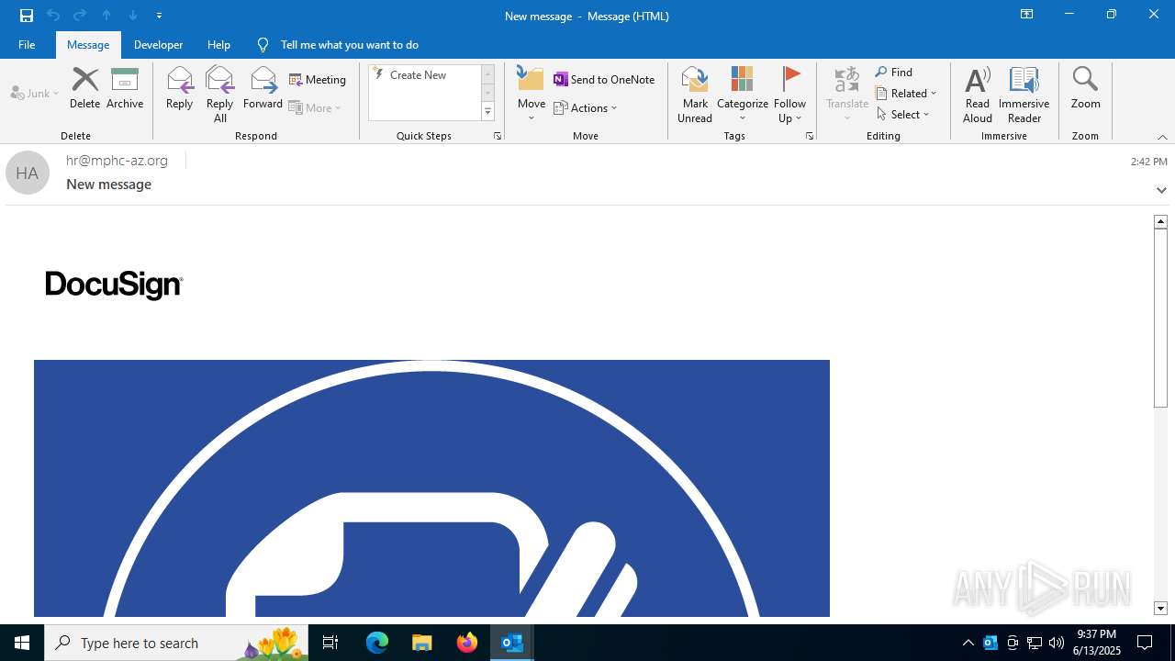This screenshot has height=661, width=1175.
Task: Open Tags dialog launcher
Action: coord(810,136)
